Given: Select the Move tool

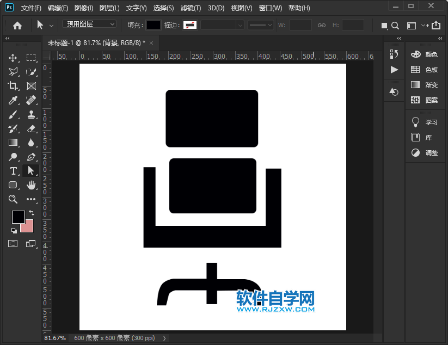Looking at the screenshot, I should tap(13, 58).
